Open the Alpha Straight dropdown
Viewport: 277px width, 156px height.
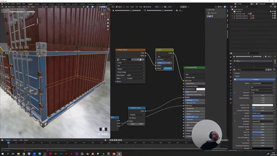coord(135,78)
